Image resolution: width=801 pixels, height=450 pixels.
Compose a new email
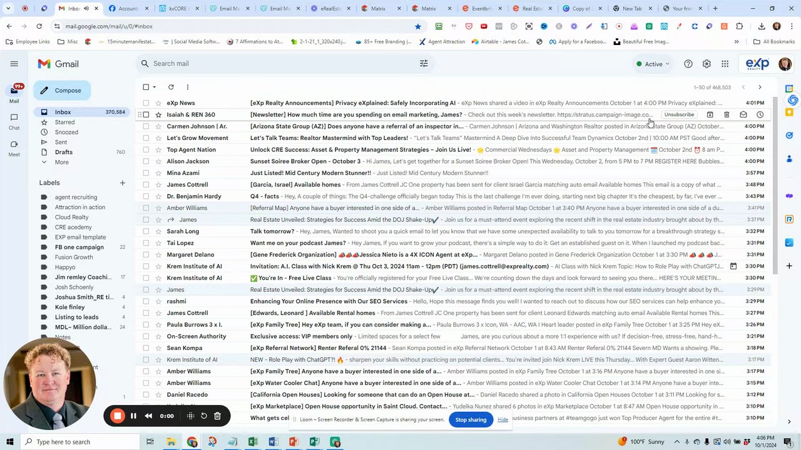pos(61,91)
